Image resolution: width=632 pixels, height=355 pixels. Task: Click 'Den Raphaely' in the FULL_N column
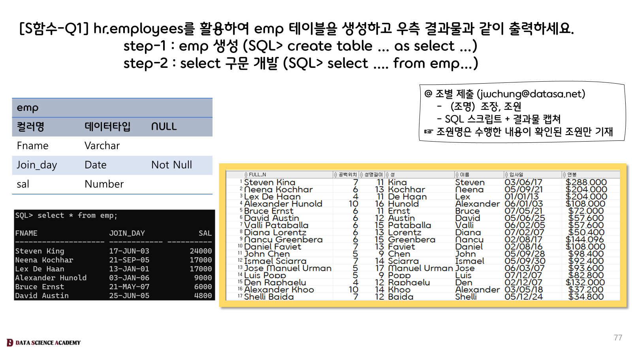click(275, 282)
